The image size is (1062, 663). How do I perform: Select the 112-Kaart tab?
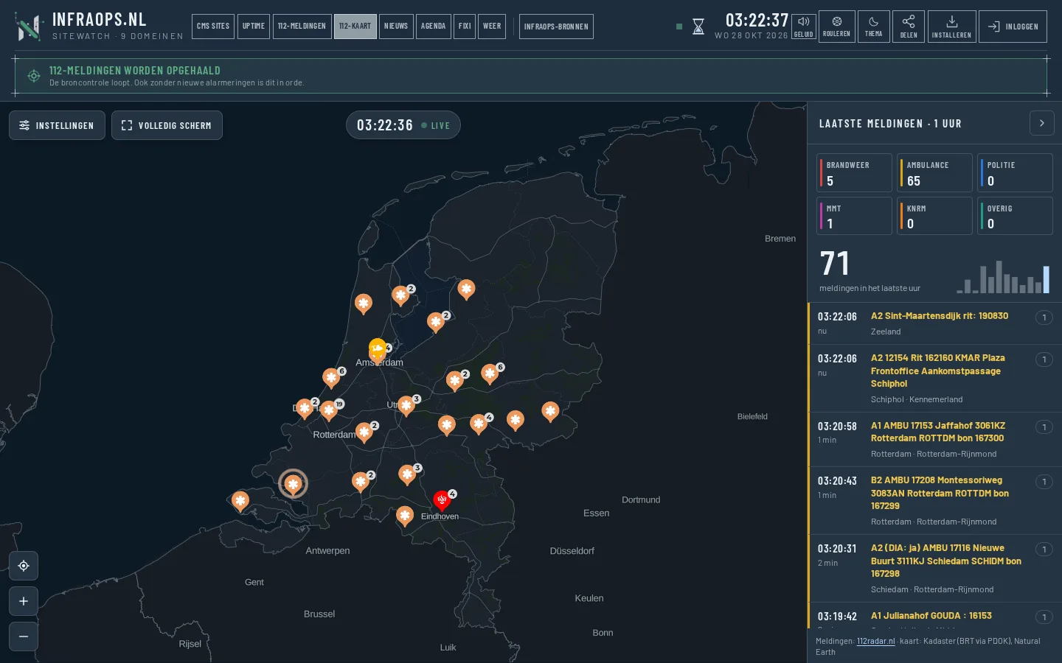[355, 27]
